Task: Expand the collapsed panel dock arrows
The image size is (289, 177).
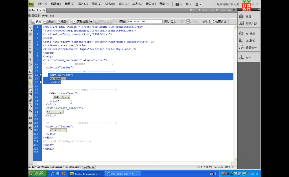Action: pos(259,9)
